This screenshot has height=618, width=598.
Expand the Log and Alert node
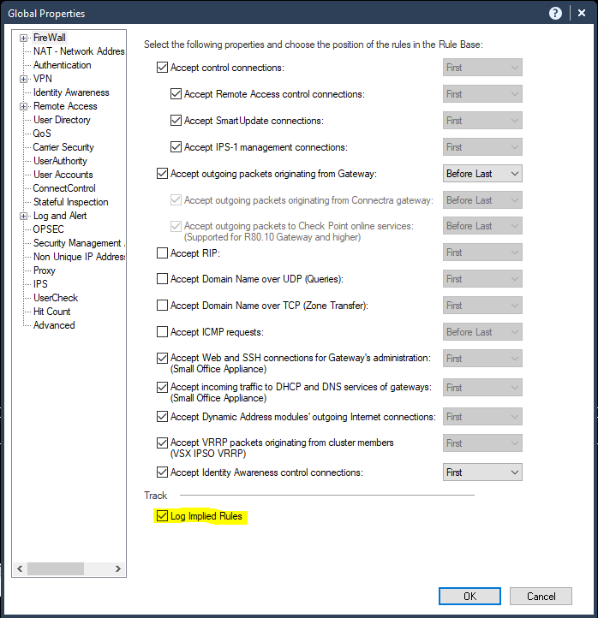click(24, 216)
